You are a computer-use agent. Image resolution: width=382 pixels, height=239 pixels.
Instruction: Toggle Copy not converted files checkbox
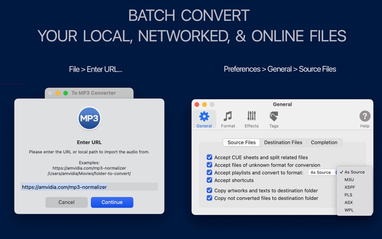pyautogui.click(x=209, y=198)
